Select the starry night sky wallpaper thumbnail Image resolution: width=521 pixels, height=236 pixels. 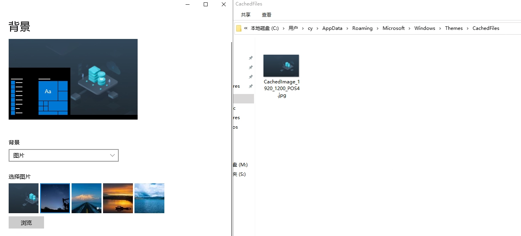(x=55, y=198)
